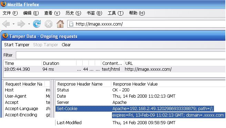Click Start Tamper button

point(17,45)
